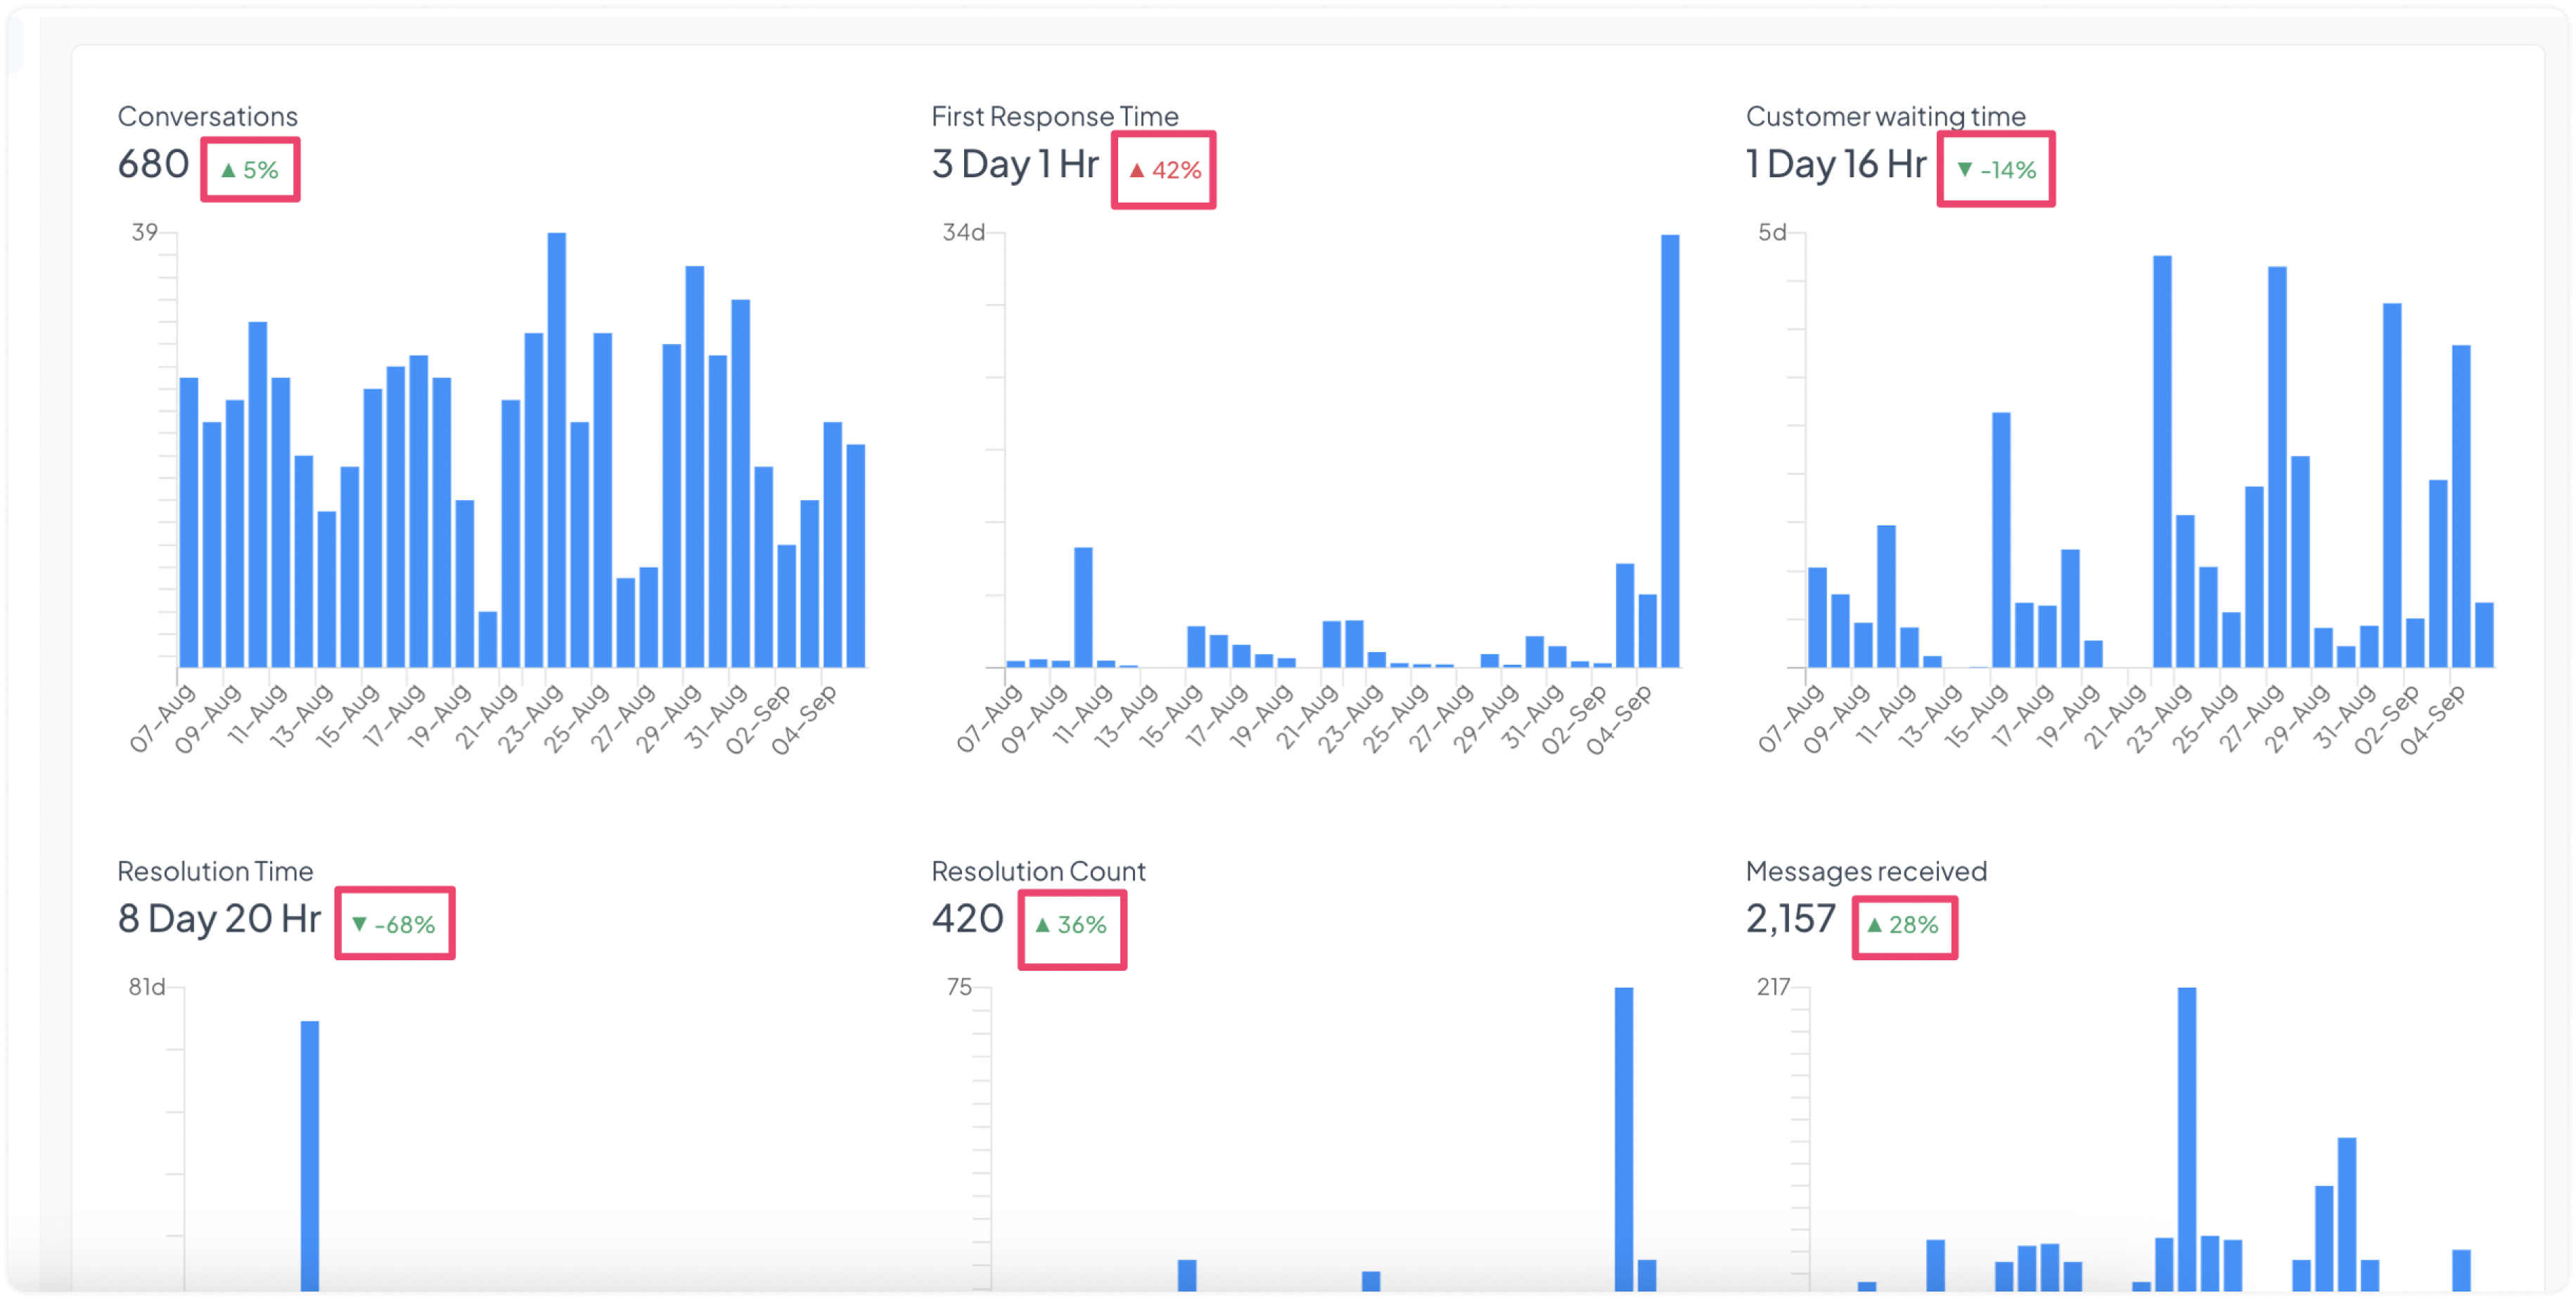The height and width of the screenshot is (1300, 2576).
Task: Click the tallest bar in First Response Time chart
Action: pyautogui.click(x=1670, y=451)
